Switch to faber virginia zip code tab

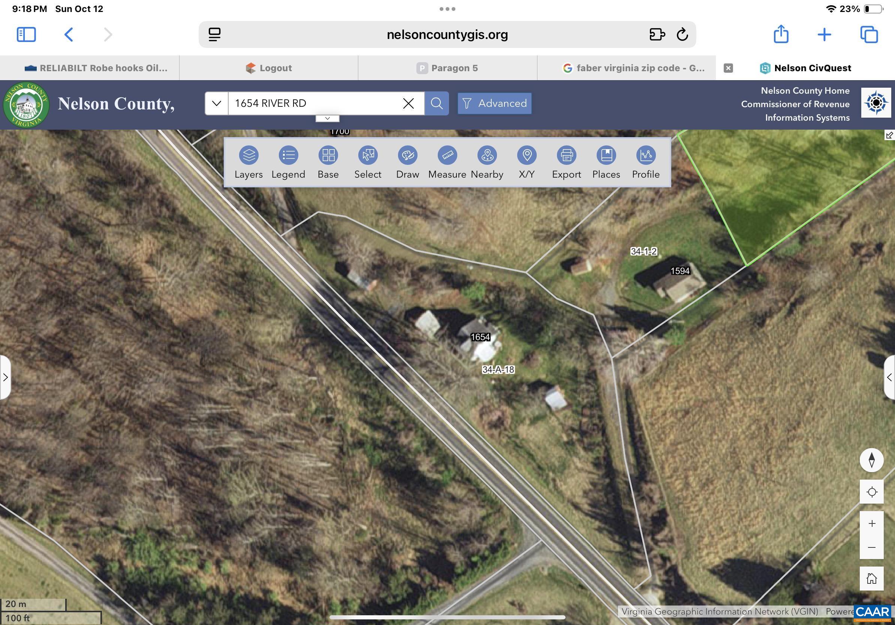point(633,68)
